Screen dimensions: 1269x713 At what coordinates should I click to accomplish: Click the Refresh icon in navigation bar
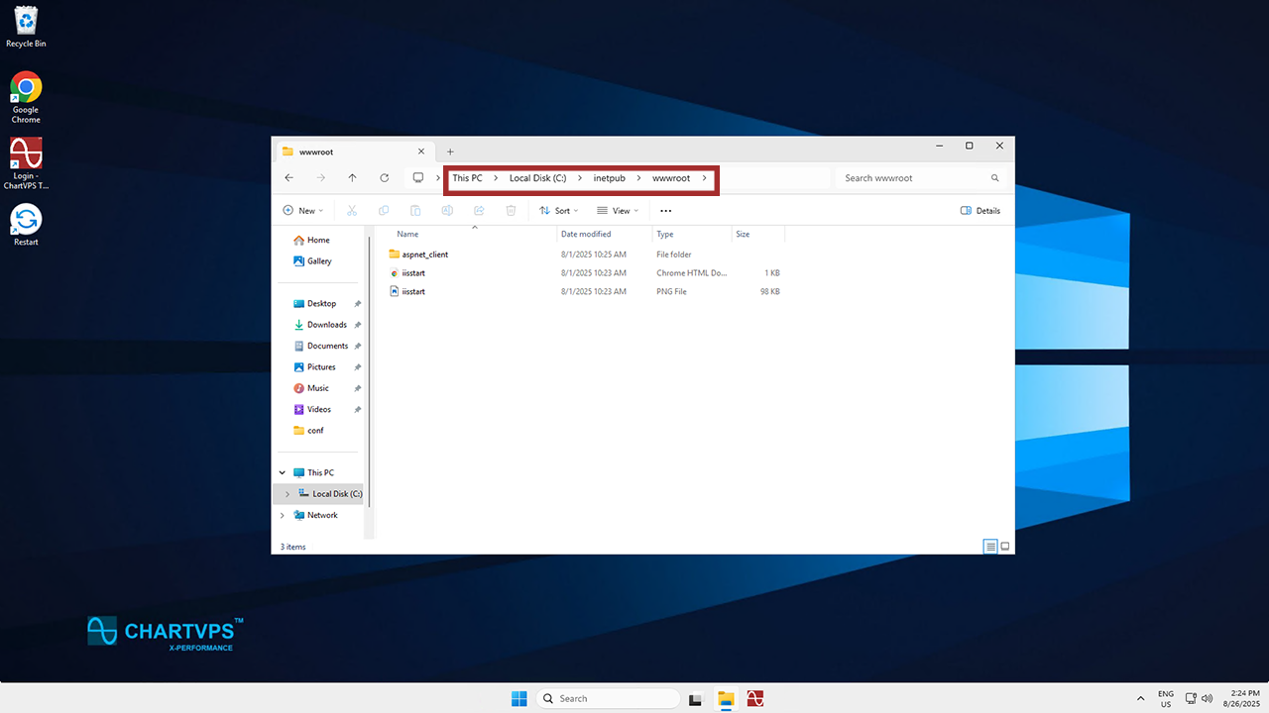(x=384, y=178)
